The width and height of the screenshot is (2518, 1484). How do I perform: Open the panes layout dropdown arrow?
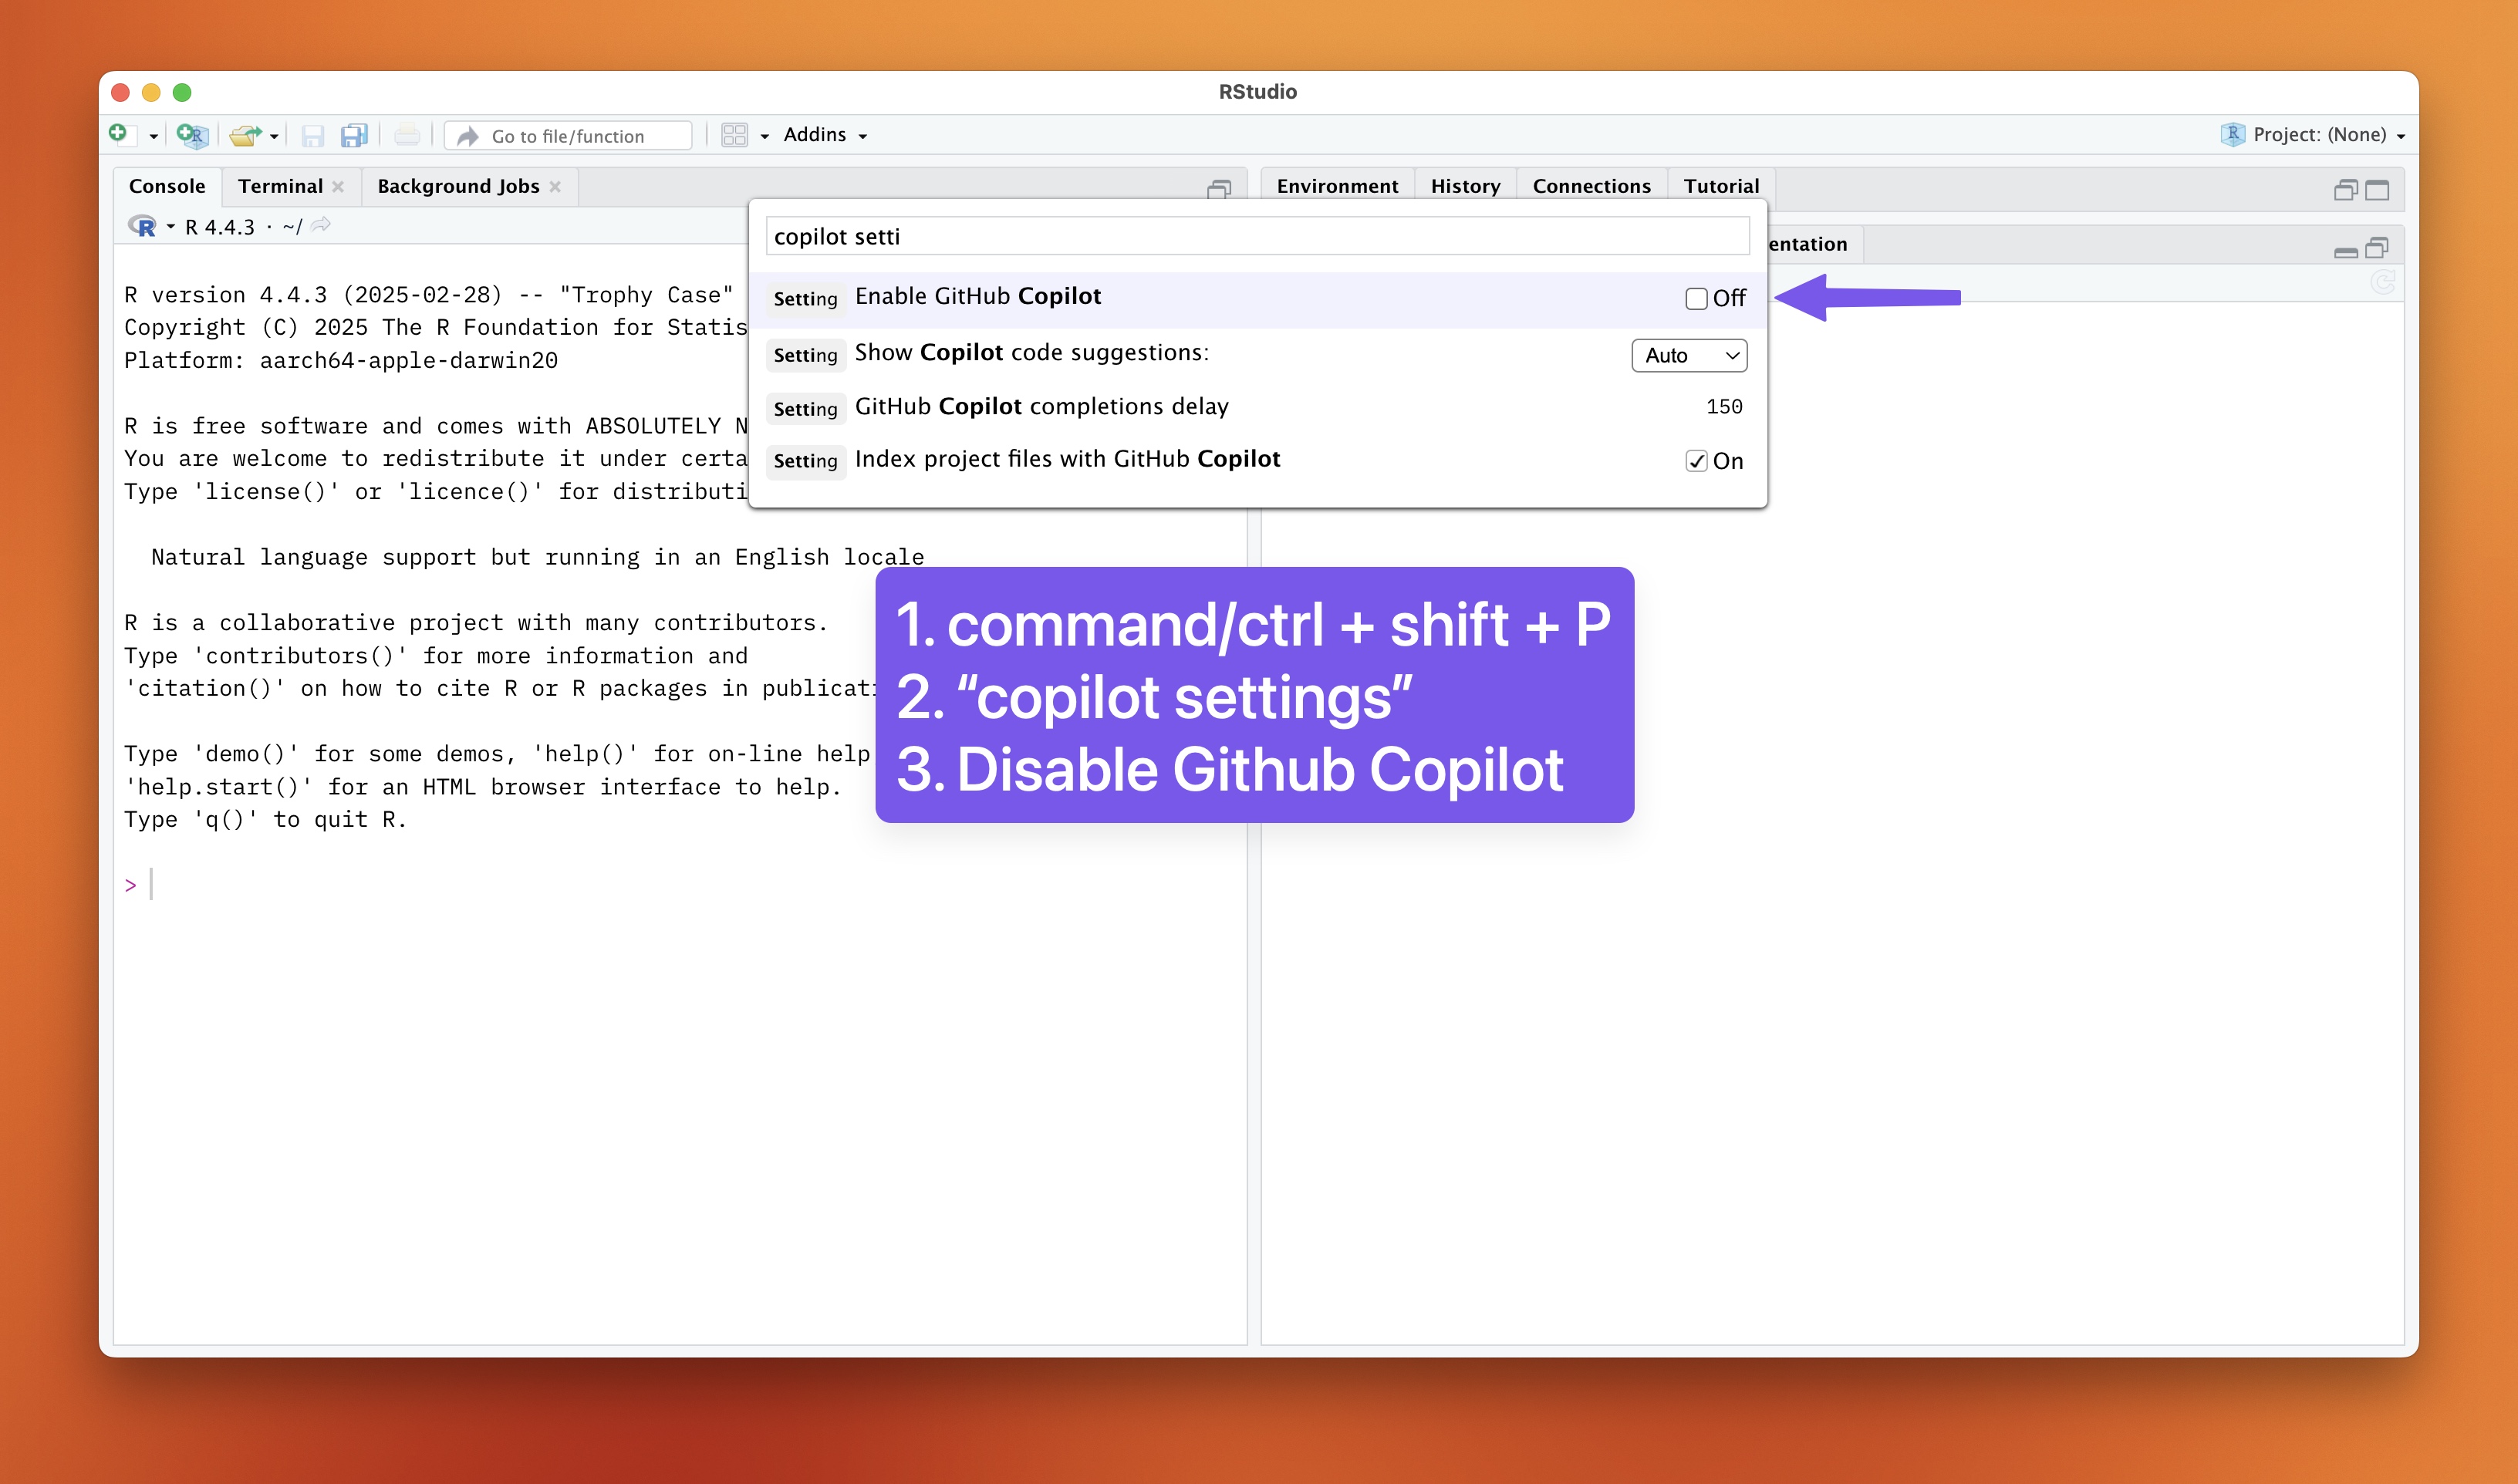[x=765, y=136]
